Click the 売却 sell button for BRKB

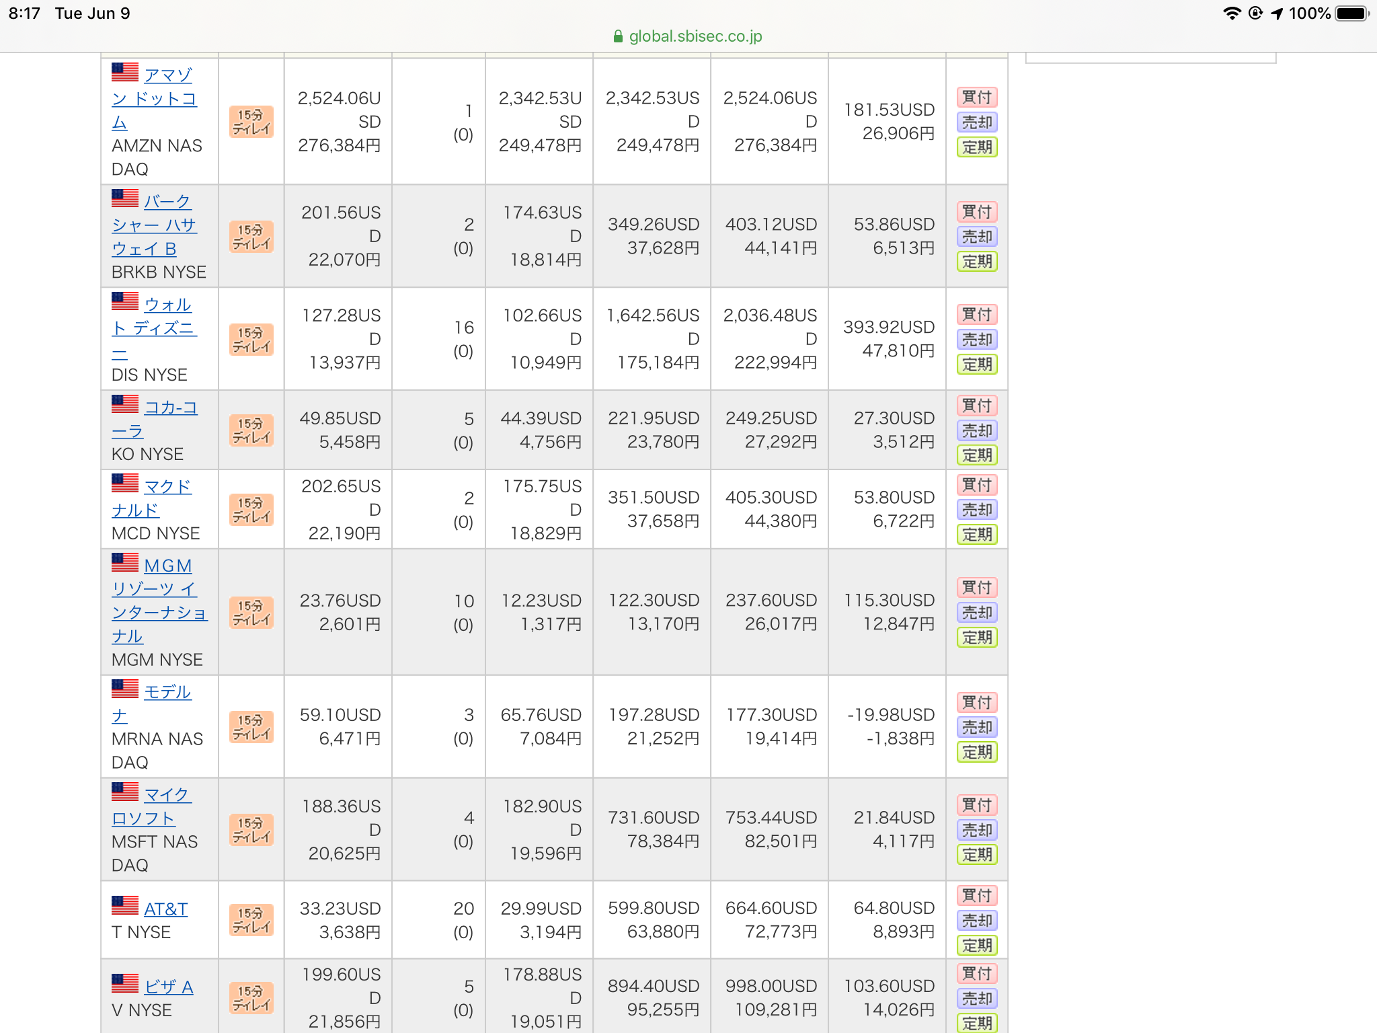[977, 236]
